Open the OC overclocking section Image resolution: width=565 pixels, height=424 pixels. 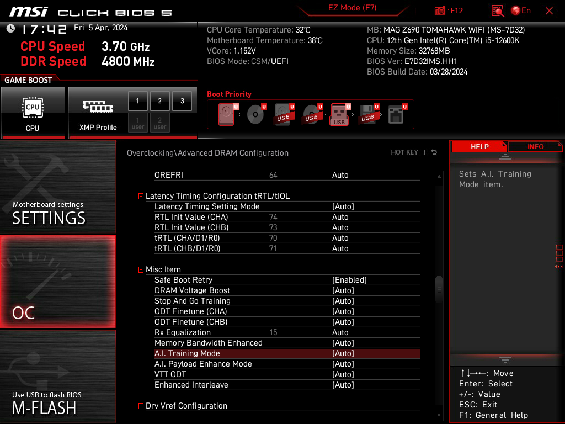pos(57,282)
